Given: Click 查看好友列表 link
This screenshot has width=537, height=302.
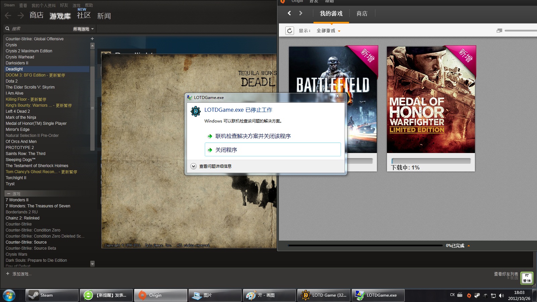Looking at the screenshot, I should tap(506, 274).
